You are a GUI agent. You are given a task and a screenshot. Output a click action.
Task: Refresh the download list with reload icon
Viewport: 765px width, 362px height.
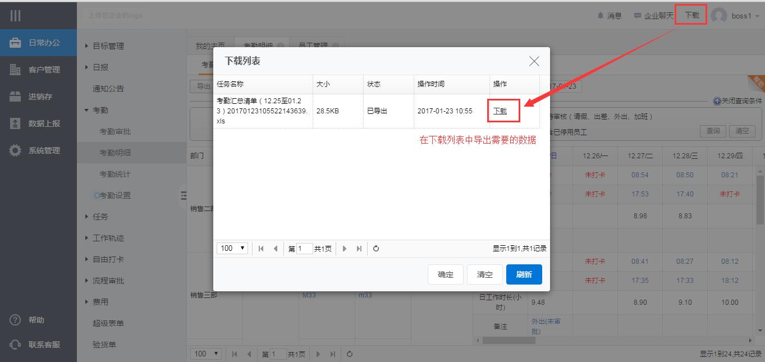[x=376, y=249]
